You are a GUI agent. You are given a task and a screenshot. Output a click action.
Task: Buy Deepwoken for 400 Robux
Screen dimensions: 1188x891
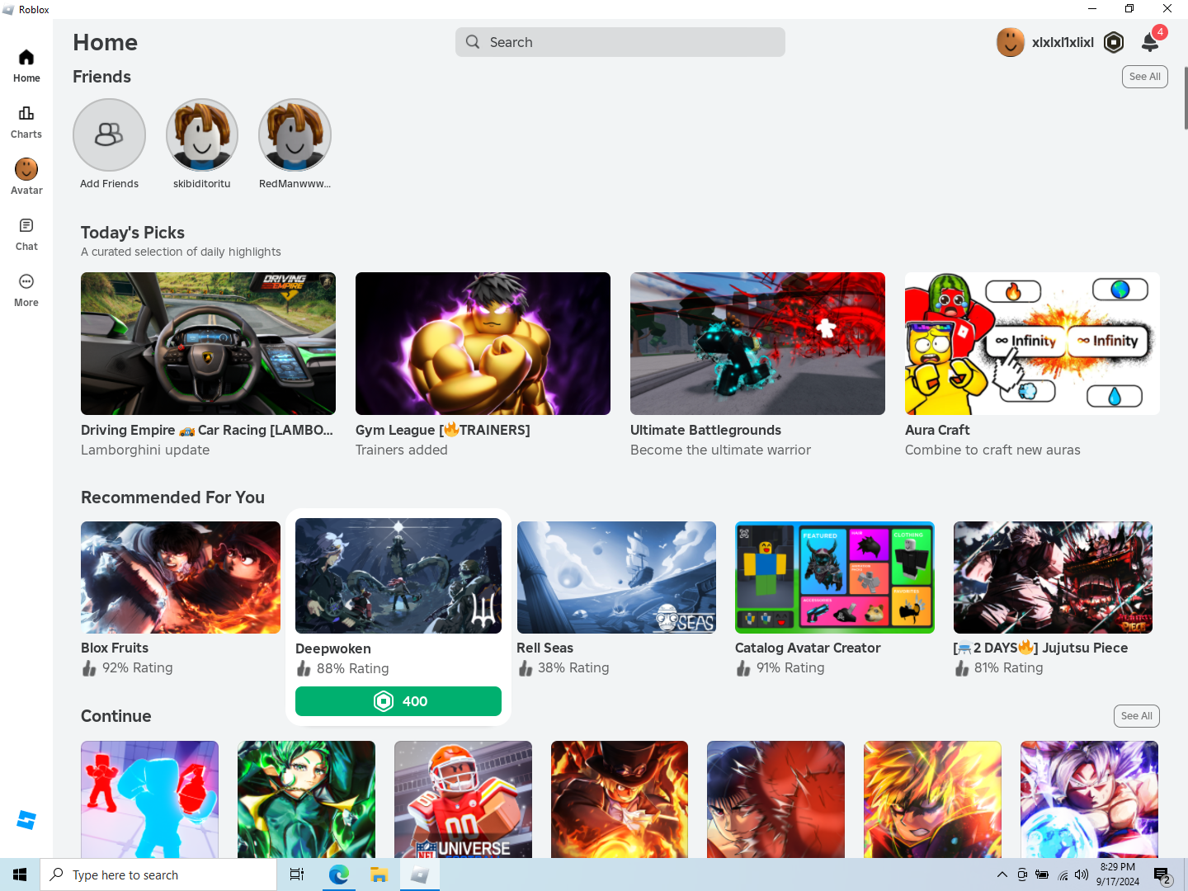pyautogui.click(x=398, y=701)
